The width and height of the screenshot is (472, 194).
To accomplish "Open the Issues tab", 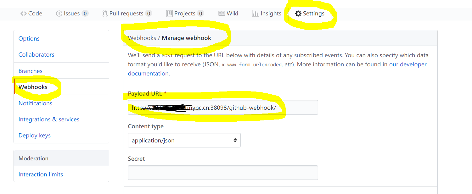I will tap(72, 14).
